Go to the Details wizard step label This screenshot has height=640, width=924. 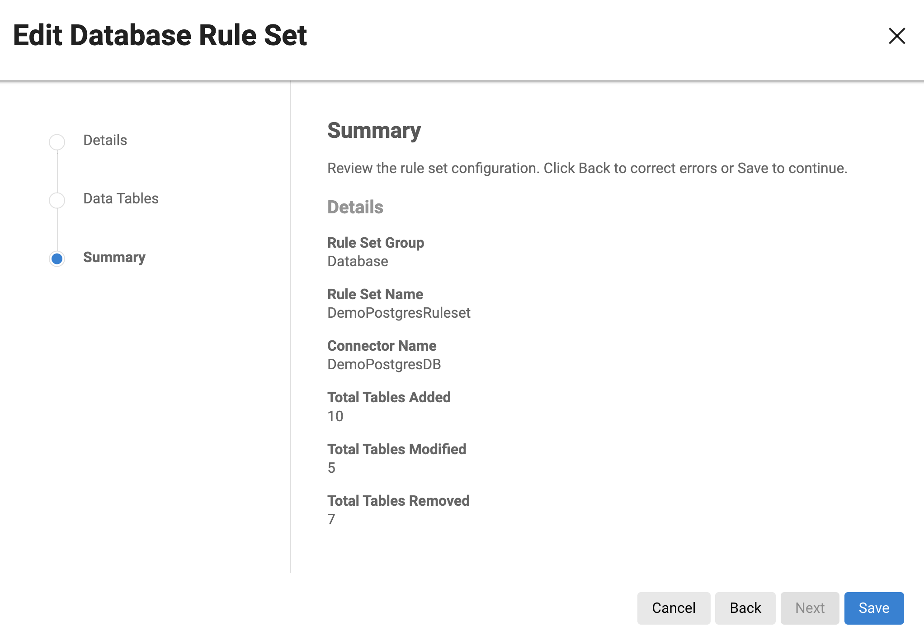105,140
